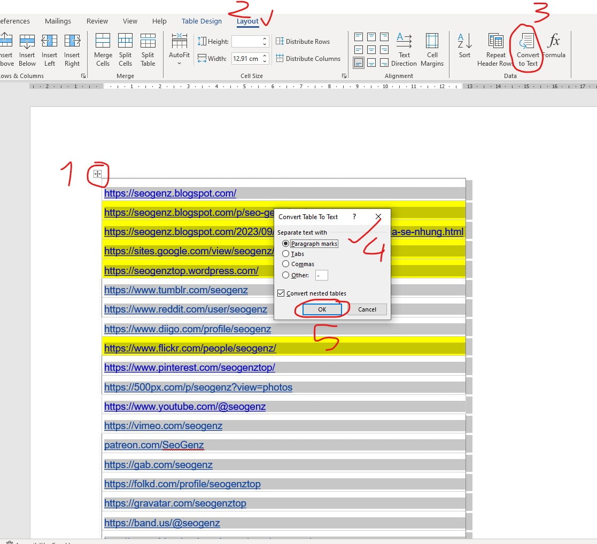Align cell text center left

[x=359, y=50]
